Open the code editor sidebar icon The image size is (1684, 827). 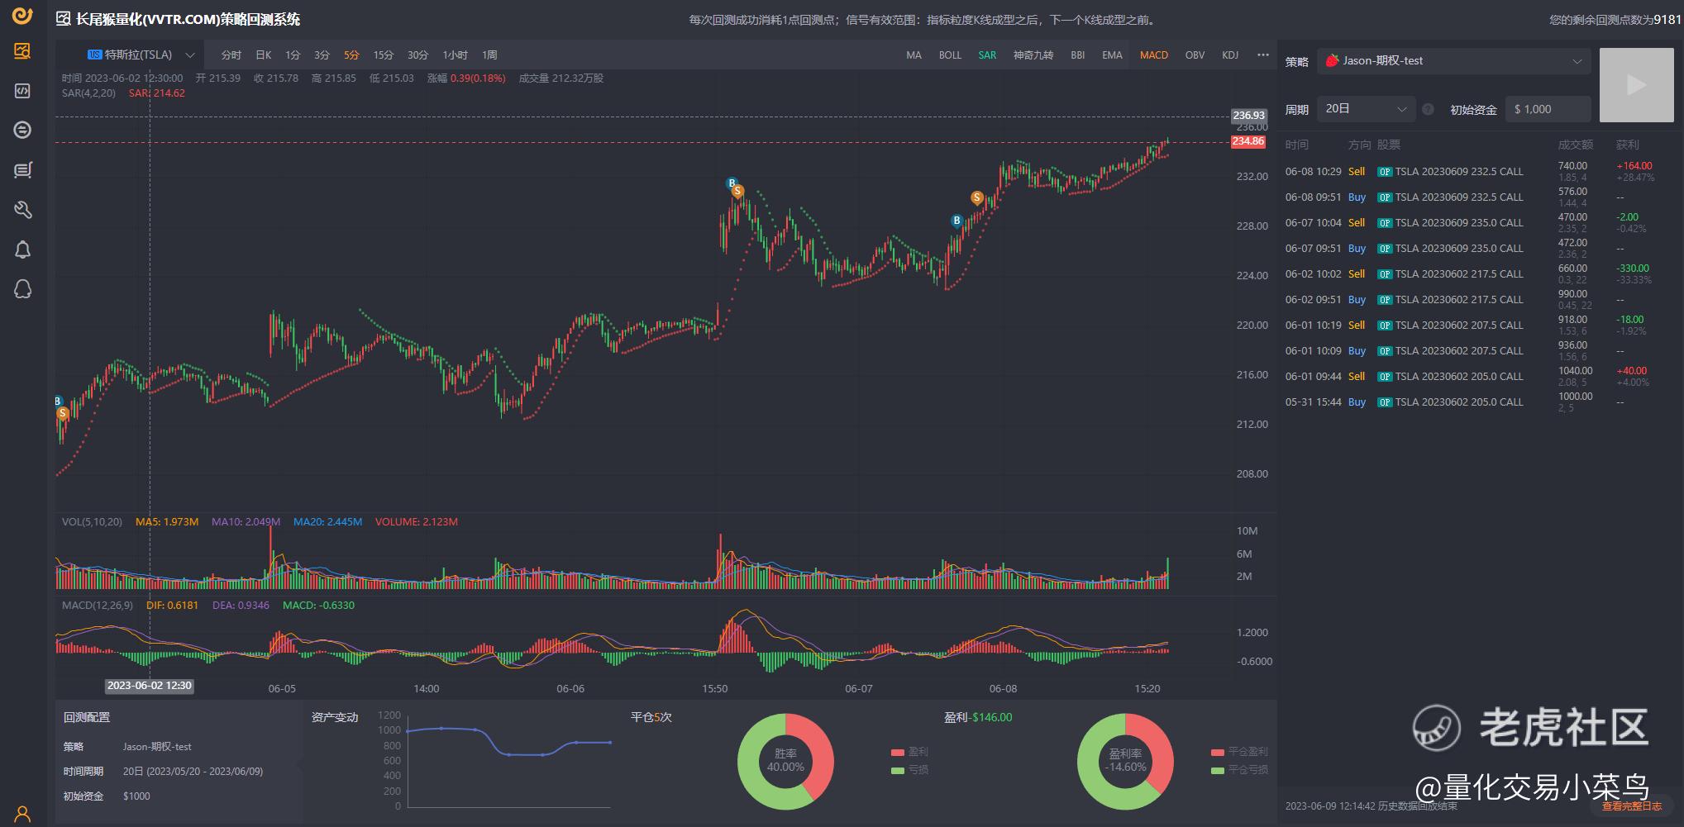(22, 91)
